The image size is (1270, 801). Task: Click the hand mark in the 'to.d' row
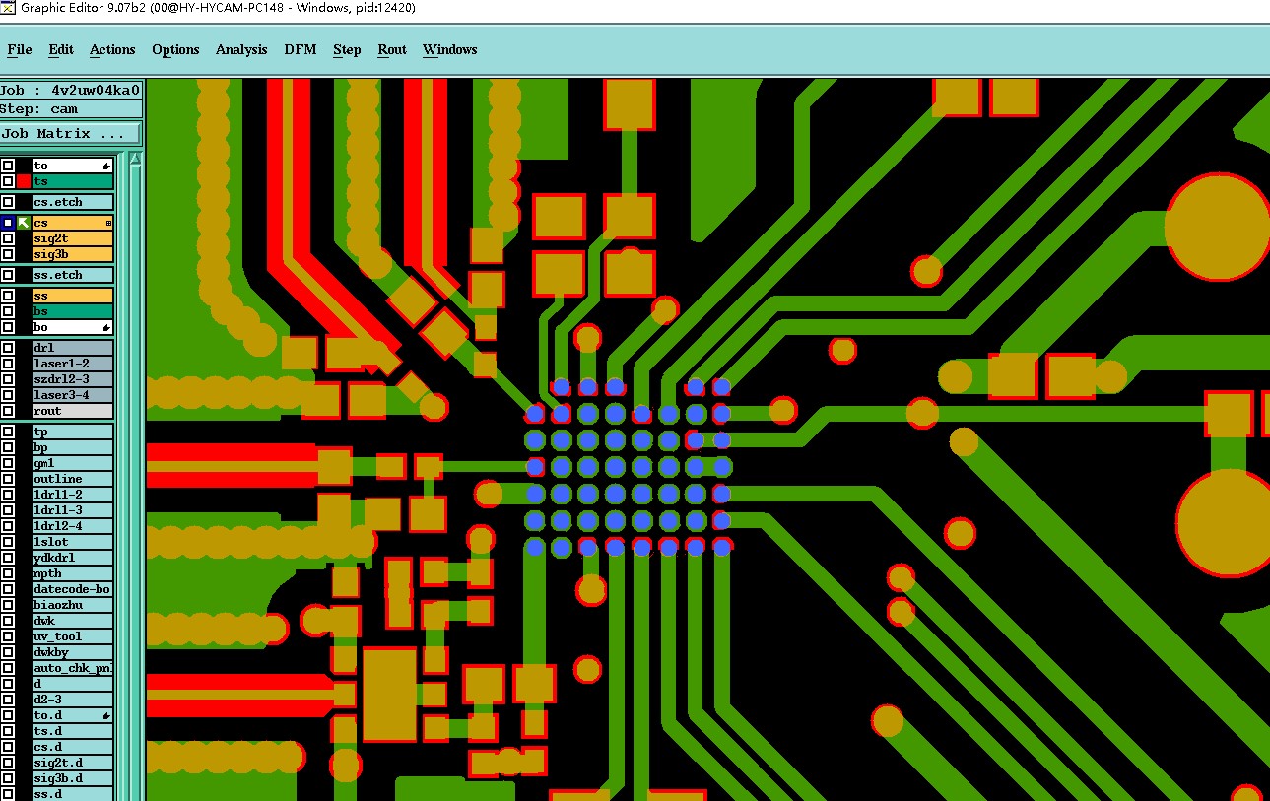coord(106,715)
